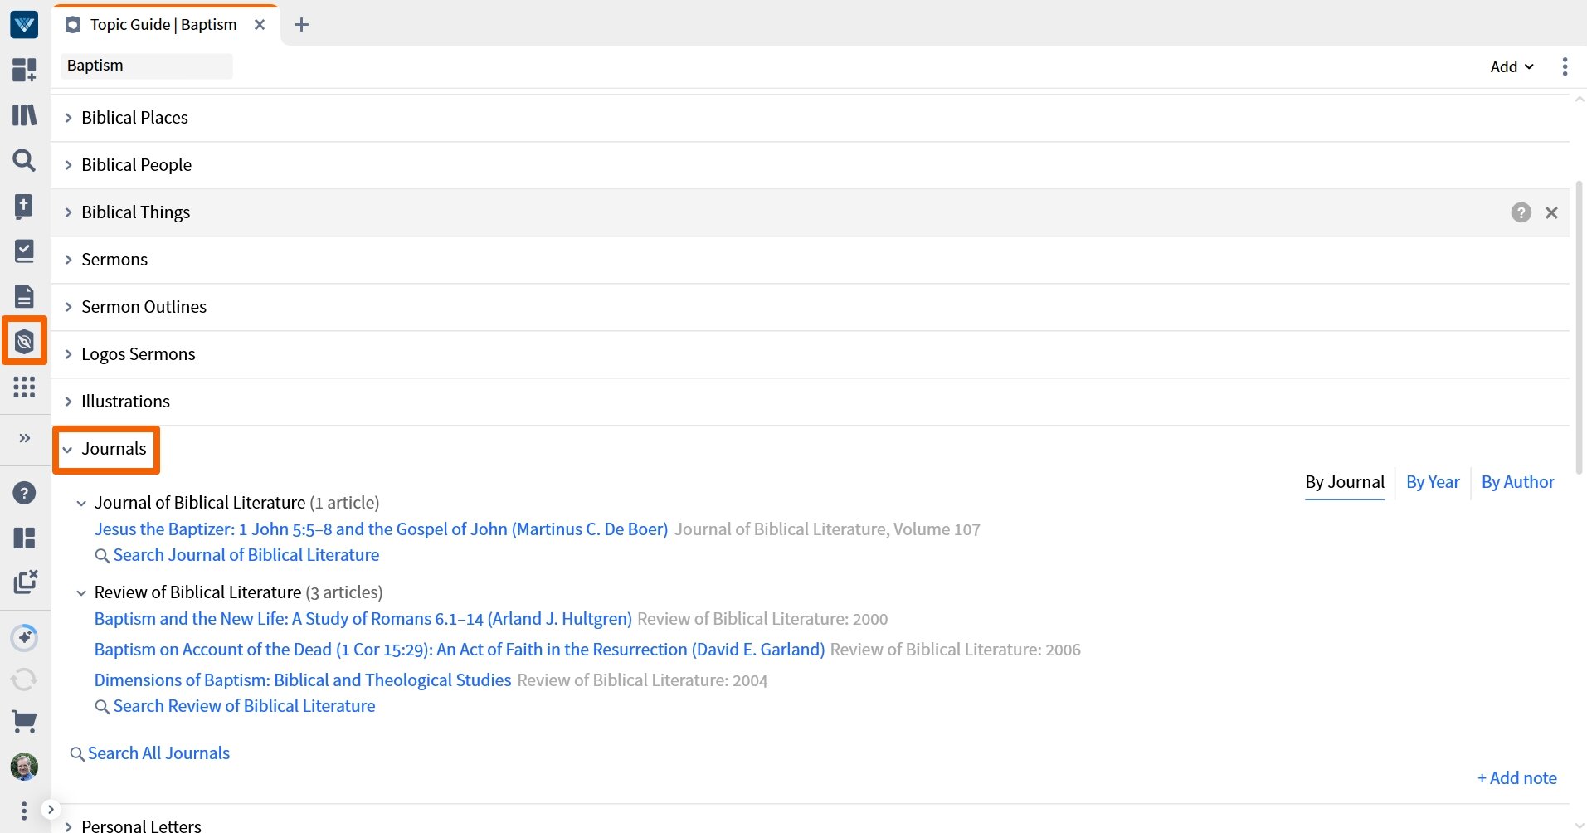Collapse Journal of Biblical Literature group
Viewport: 1587px width, 833px height.
[81, 504]
